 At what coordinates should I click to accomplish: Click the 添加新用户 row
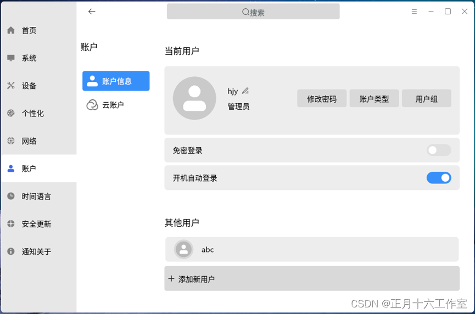coord(312,278)
